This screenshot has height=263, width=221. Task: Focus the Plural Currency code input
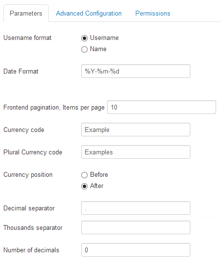(x=136, y=152)
